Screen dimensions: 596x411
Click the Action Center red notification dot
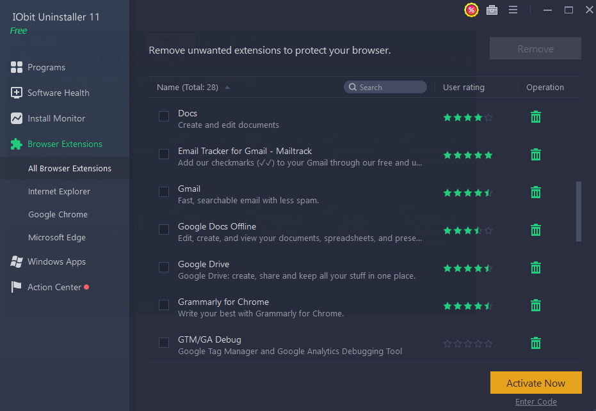86,287
